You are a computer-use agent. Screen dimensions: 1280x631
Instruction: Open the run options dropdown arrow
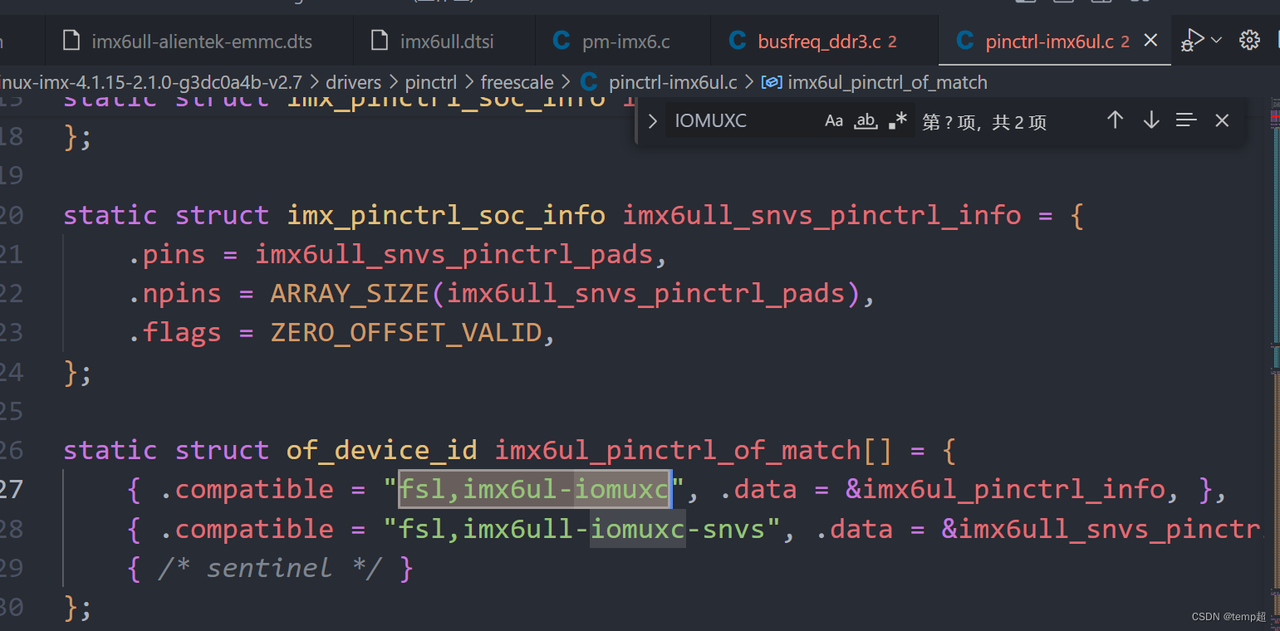click(x=1217, y=40)
